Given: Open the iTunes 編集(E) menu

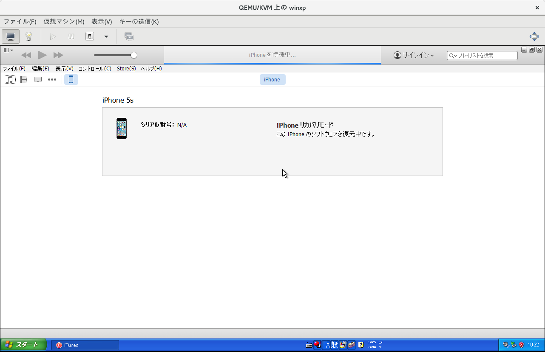Looking at the screenshot, I should 40,69.
